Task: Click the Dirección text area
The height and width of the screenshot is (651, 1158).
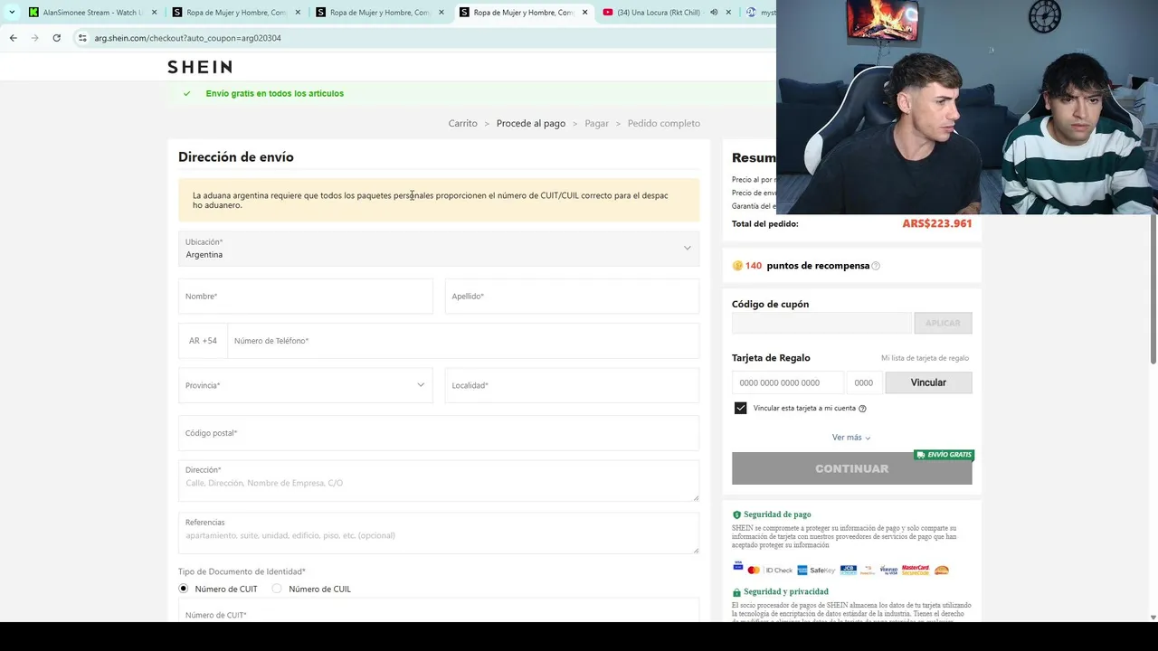Action: (x=439, y=481)
